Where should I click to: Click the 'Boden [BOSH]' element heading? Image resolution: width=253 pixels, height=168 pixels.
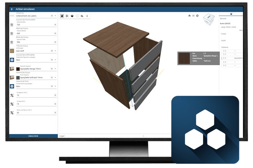coord(225,24)
